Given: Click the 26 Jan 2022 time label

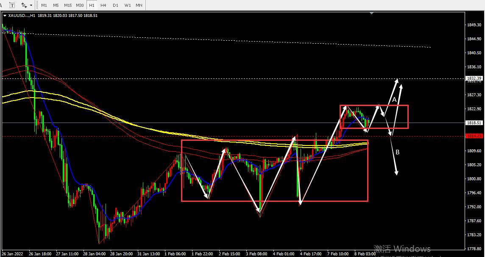Looking at the screenshot, I should pos(13,254).
